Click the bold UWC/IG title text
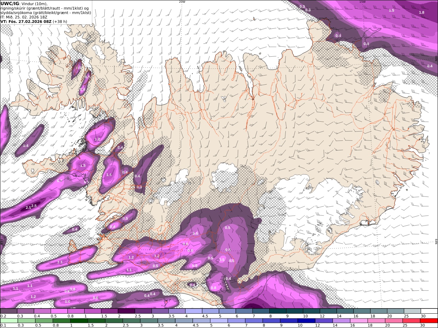The image size is (438, 328). click(x=10, y=3)
